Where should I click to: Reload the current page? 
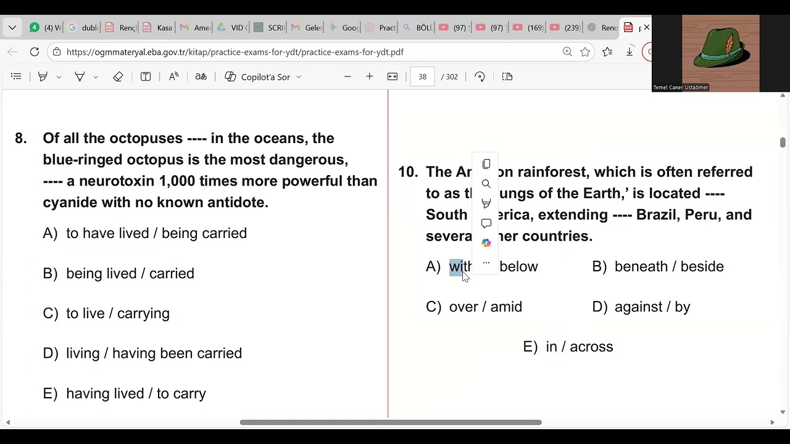(35, 52)
